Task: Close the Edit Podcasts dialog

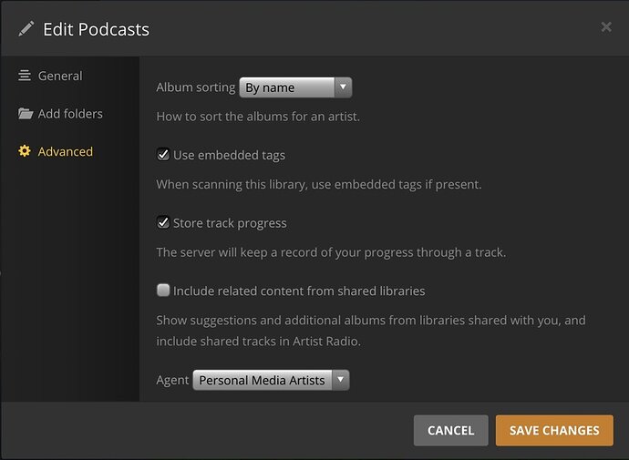Action: click(x=606, y=27)
